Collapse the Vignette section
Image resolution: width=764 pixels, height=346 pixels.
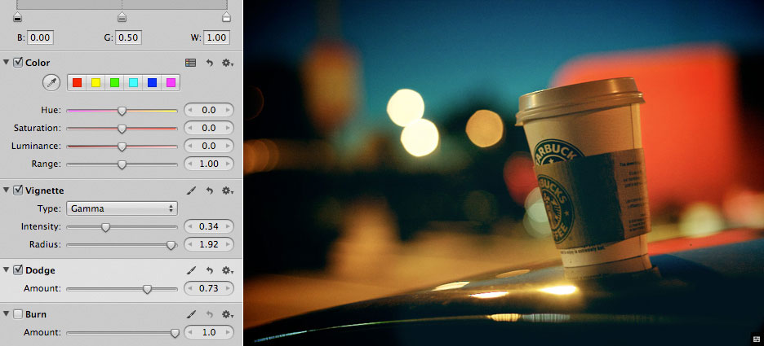point(6,191)
